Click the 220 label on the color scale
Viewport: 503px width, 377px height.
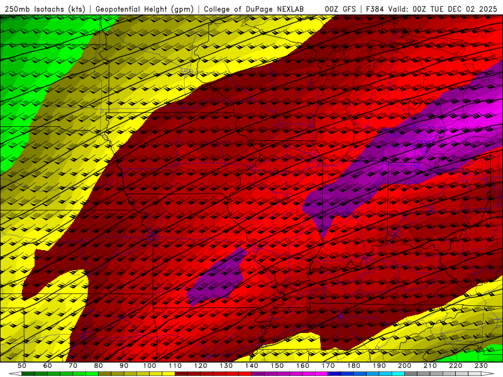pyautogui.click(x=455, y=366)
